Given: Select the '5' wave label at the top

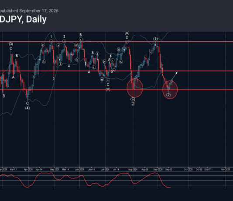Looking at the screenshot, I should click(81, 35).
